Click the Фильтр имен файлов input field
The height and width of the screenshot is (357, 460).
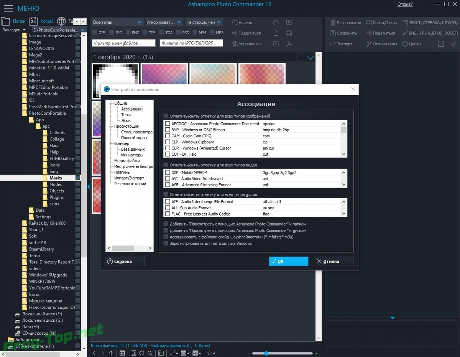tap(124, 43)
